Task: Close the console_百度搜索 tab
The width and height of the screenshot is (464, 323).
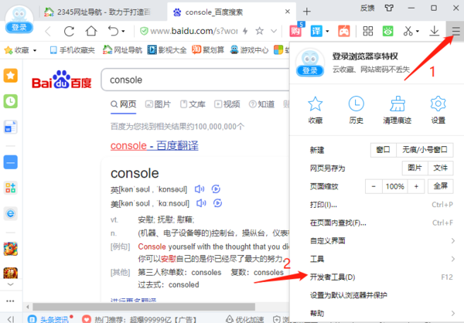Action: point(288,12)
